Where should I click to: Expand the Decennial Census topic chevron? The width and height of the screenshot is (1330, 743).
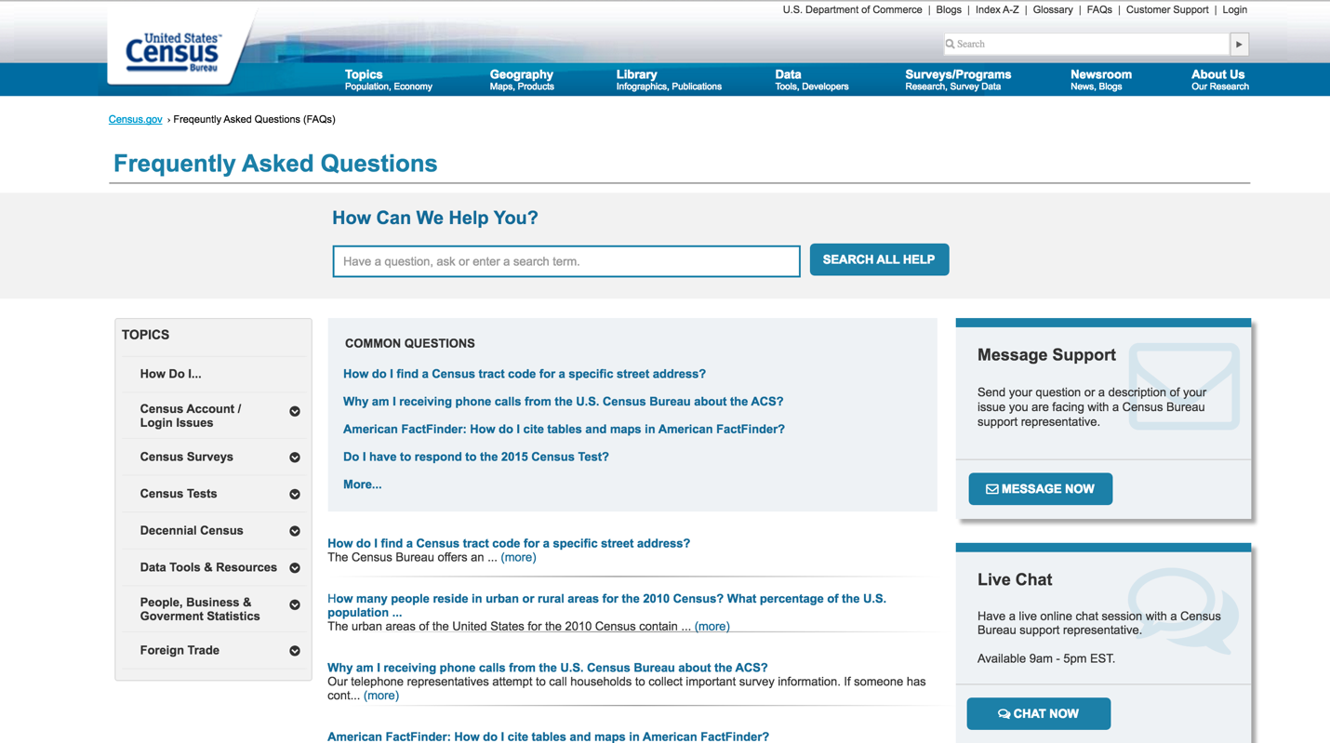(x=294, y=531)
